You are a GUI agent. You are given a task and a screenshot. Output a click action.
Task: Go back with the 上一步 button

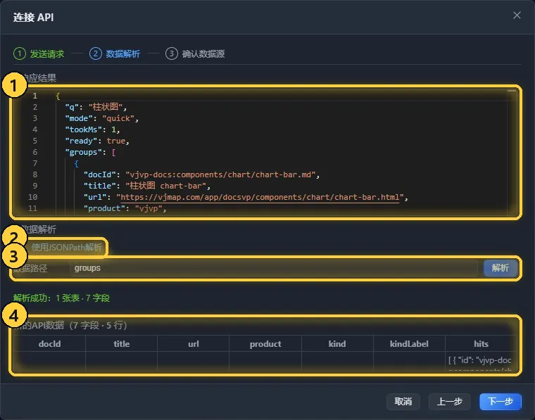pos(449,402)
